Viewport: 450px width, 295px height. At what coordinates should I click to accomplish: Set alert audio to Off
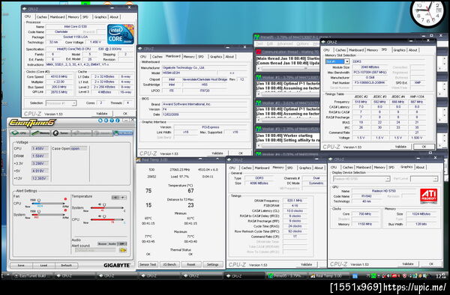(x=122, y=244)
